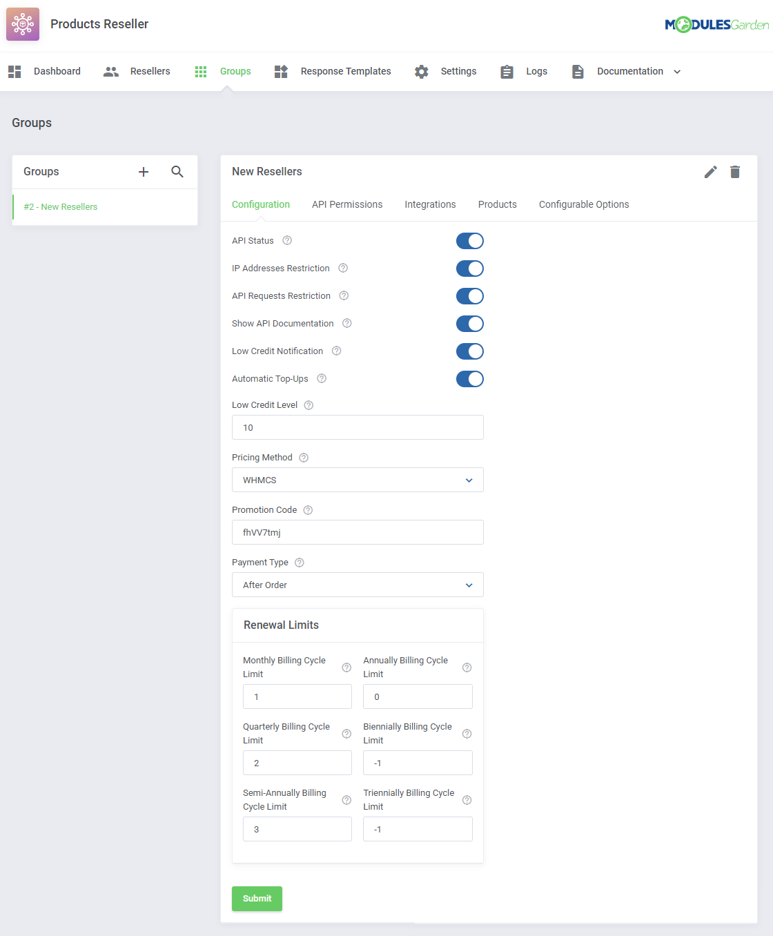Show help tooltip for IP Addresses Restriction
The image size is (773, 936).
point(343,268)
